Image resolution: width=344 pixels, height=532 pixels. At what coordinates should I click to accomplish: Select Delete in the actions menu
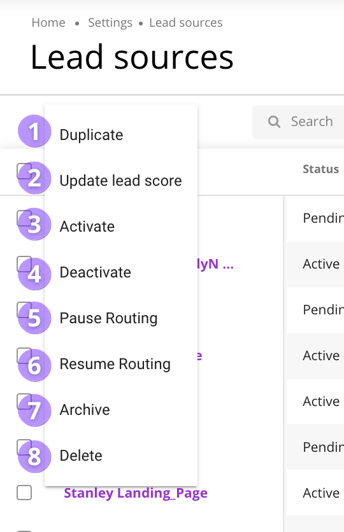[x=121, y=456]
